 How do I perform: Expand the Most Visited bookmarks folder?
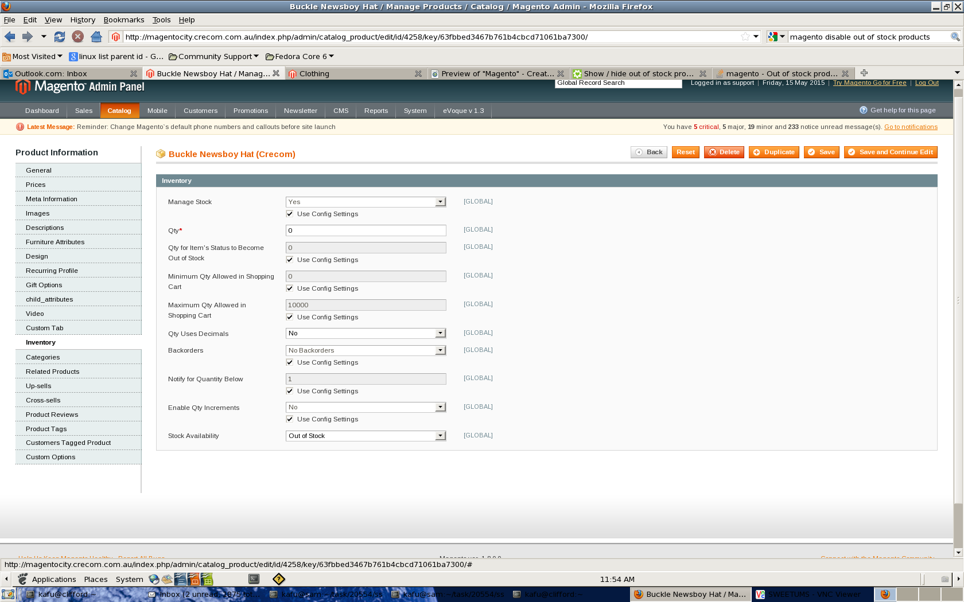(33, 56)
